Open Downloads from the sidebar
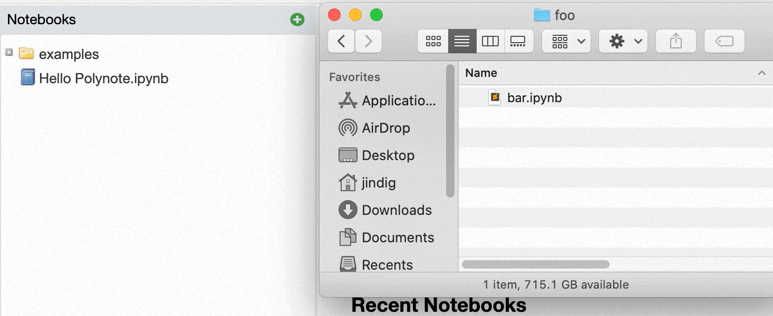 (397, 210)
